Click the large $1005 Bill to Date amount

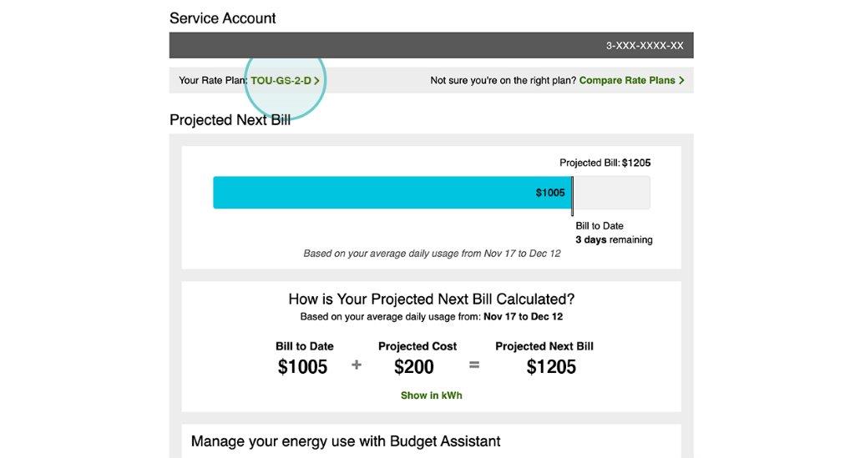(x=302, y=367)
